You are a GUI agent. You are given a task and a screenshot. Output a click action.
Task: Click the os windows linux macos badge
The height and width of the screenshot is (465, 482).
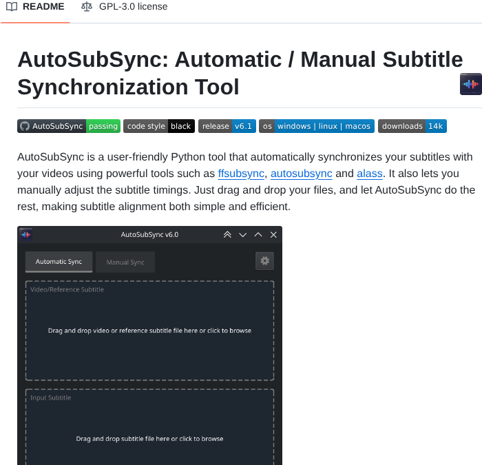(317, 126)
